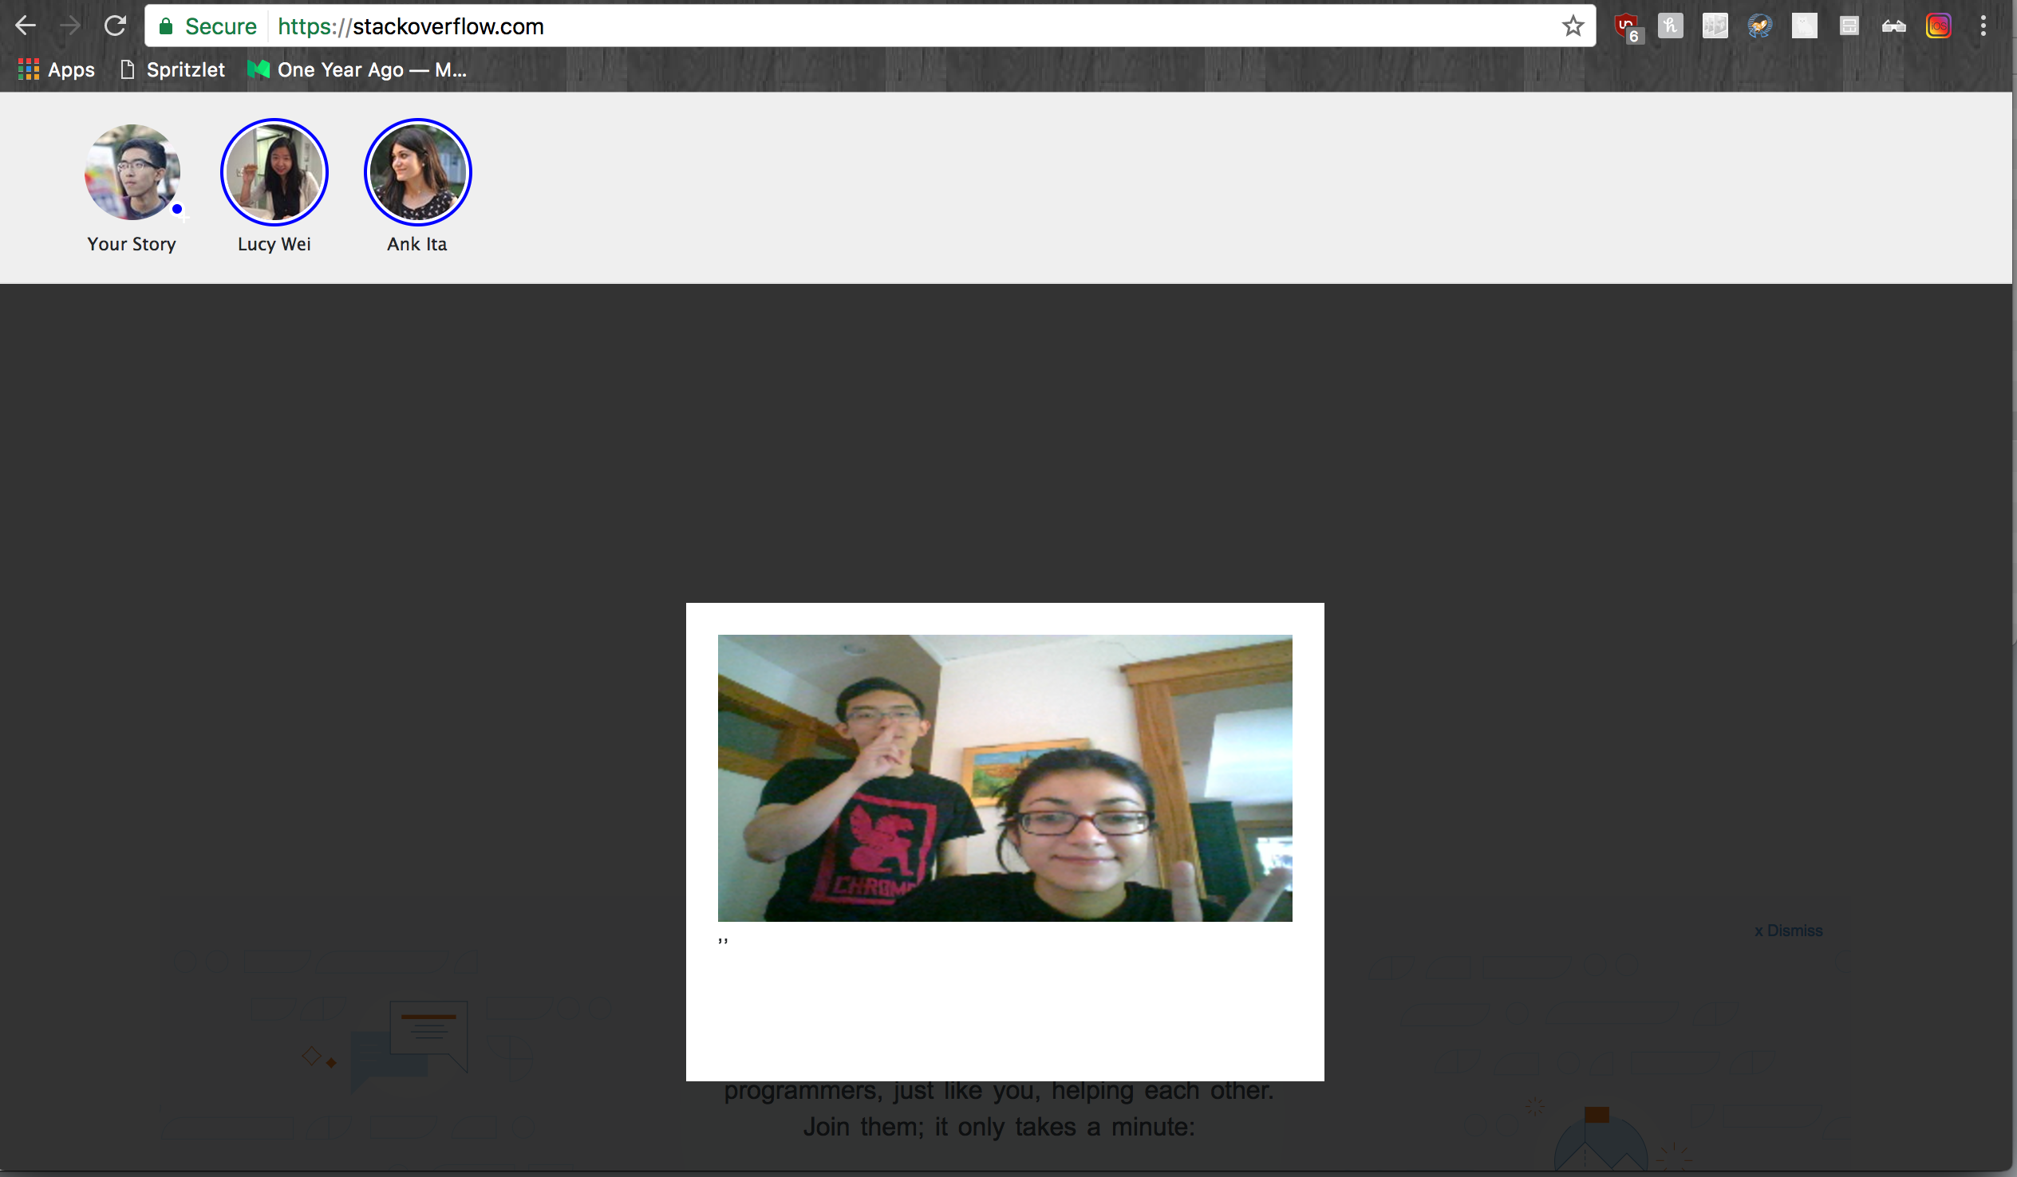The image size is (2017, 1177).
Task: Click the cat extension icon
Action: 1804,26
